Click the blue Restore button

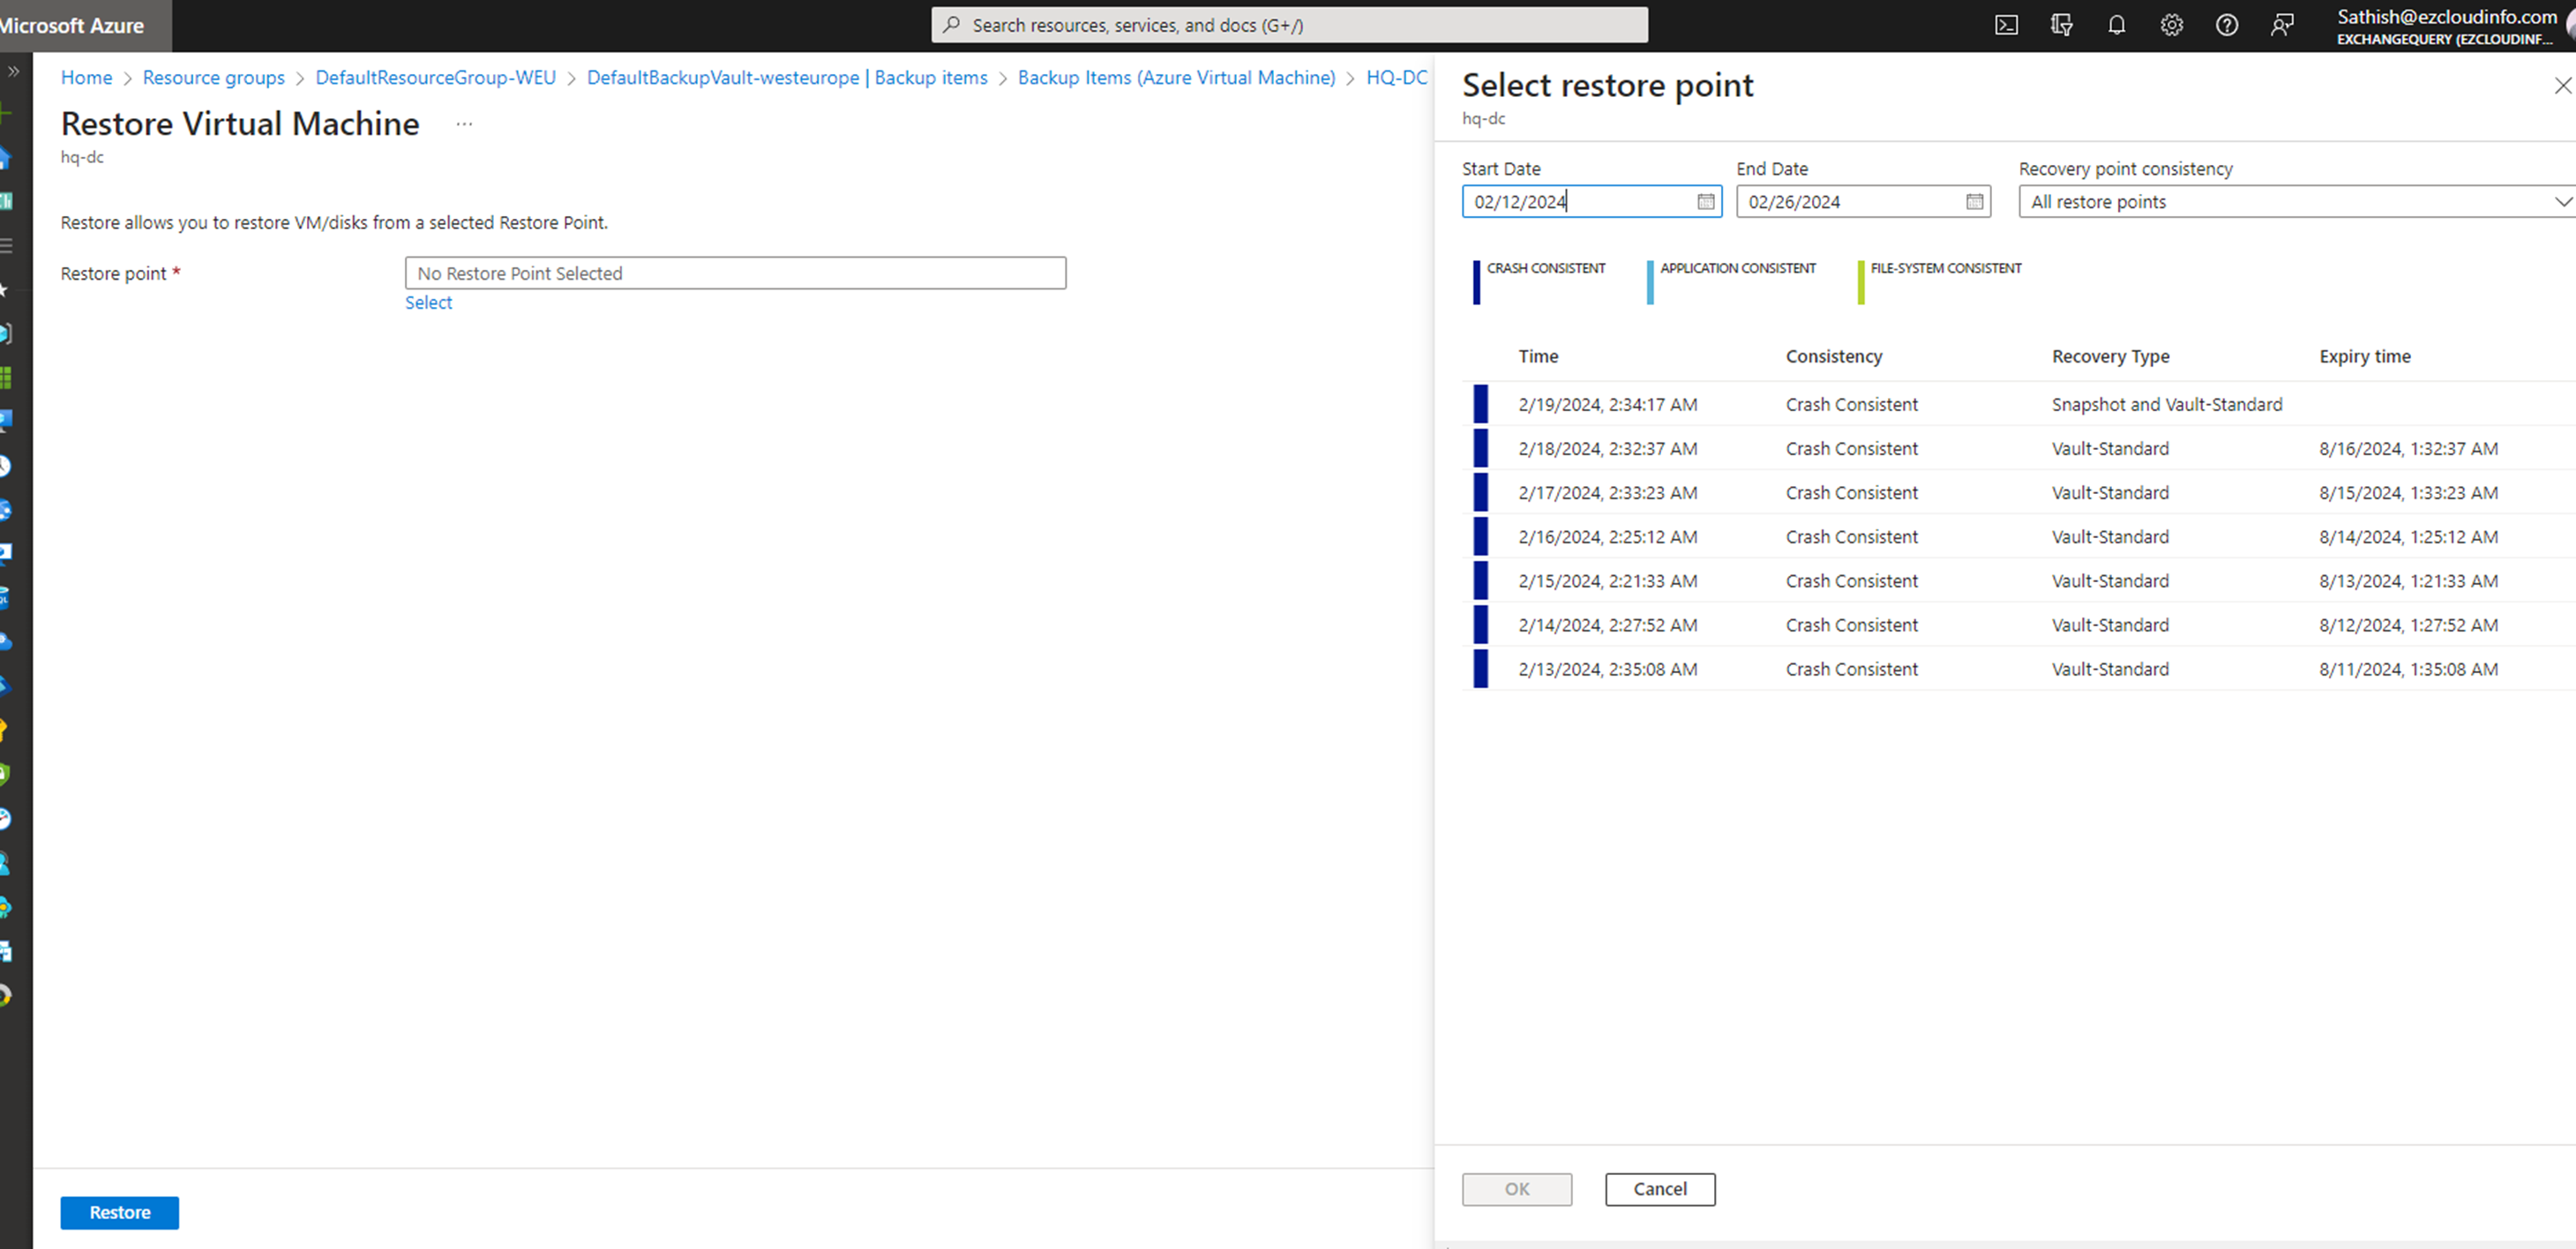click(119, 1212)
